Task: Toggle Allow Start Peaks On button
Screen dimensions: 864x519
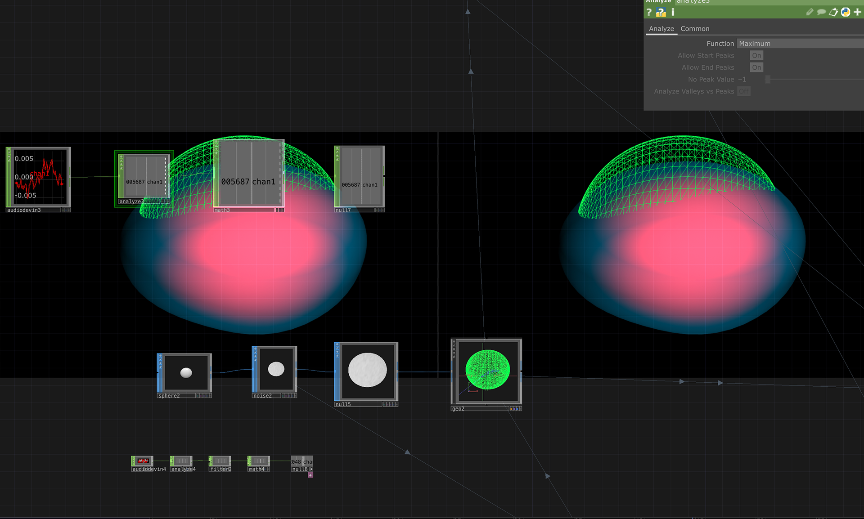Action: (756, 55)
